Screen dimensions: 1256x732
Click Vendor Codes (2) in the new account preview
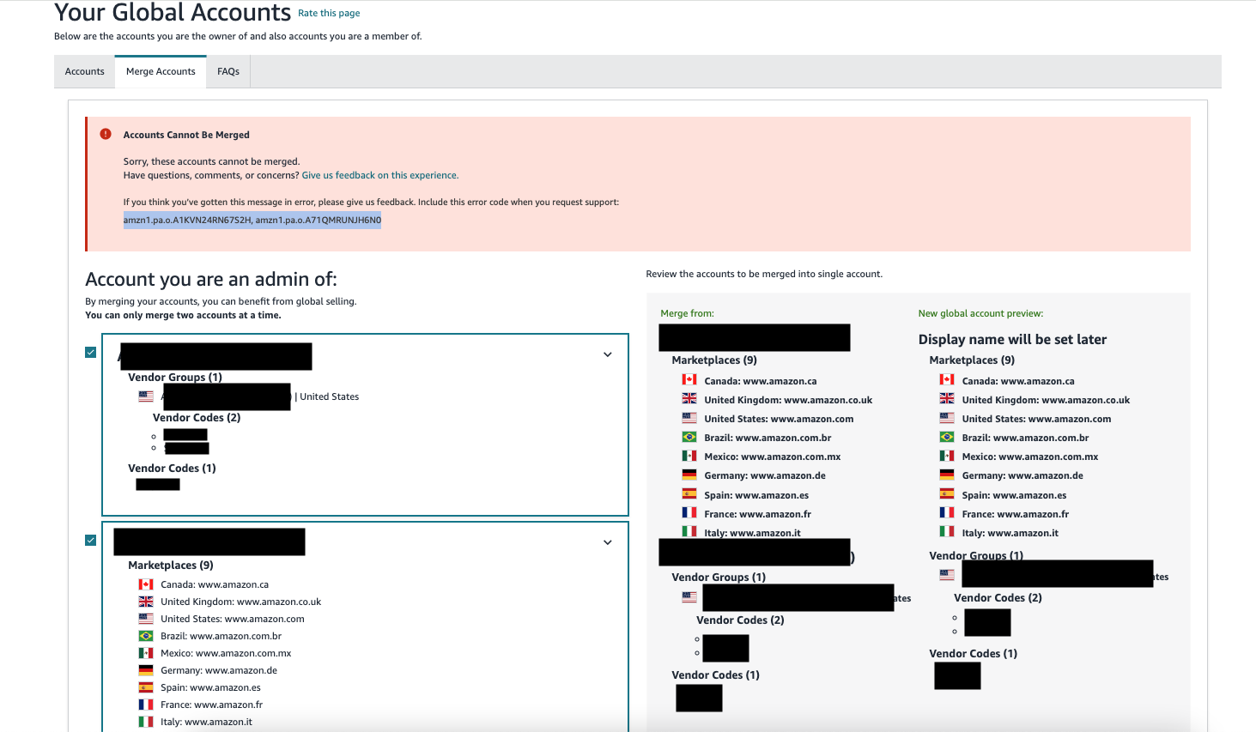(x=998, y=598)
